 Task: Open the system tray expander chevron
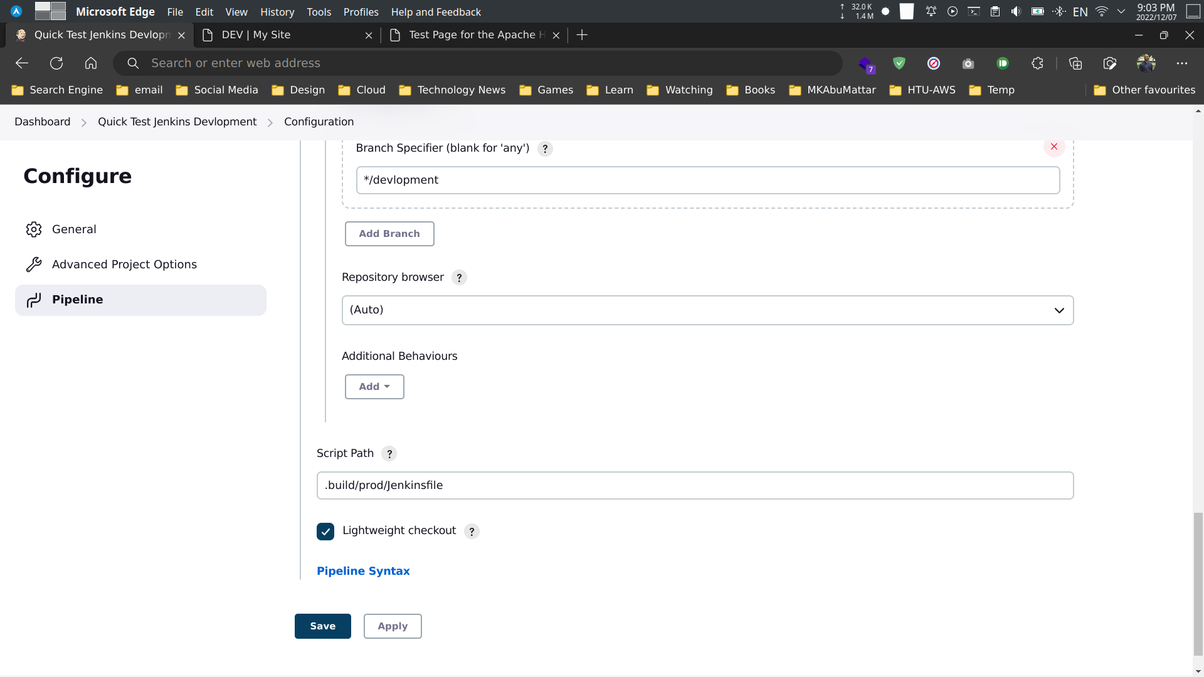pos(1122,11)
